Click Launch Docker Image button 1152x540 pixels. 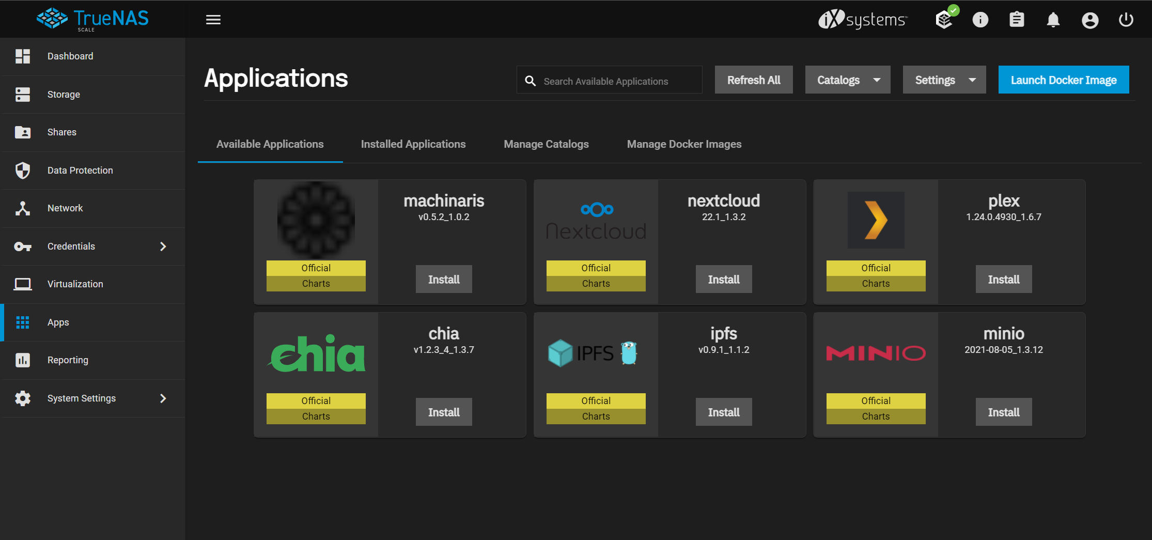pyautogui.click(x=1064, y=80)
